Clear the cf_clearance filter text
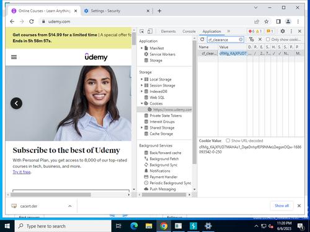 click(x=241, y=40)
